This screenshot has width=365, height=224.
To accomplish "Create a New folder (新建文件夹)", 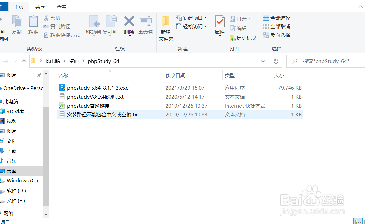I will click(x=166, y=28).
